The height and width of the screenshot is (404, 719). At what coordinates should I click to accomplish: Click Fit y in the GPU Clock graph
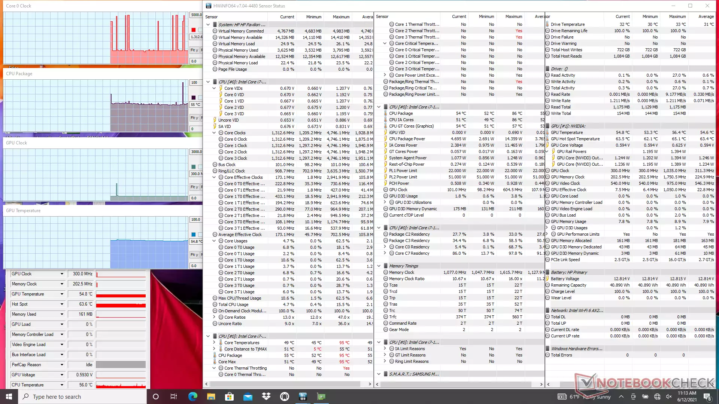(x=194, y=187)
